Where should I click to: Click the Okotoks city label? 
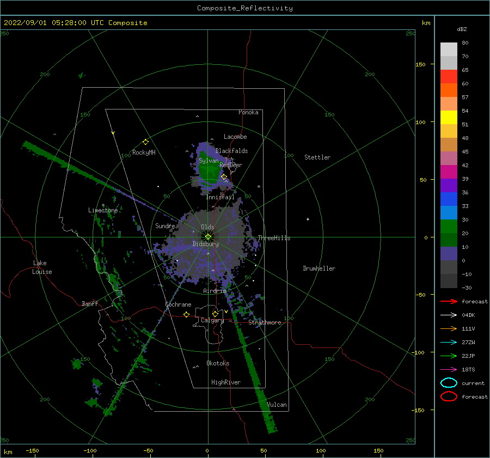218,363
